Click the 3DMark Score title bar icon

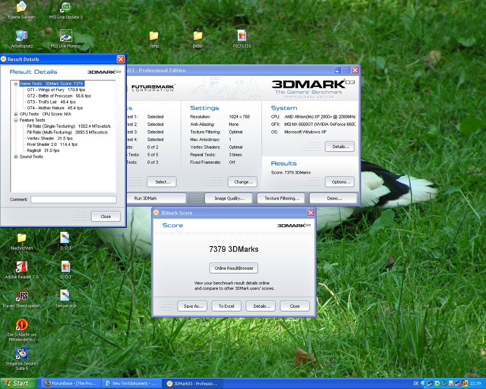[156, 212]
